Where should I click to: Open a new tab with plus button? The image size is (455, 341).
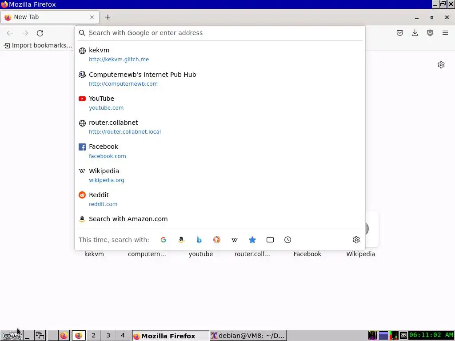pos(108,17)
